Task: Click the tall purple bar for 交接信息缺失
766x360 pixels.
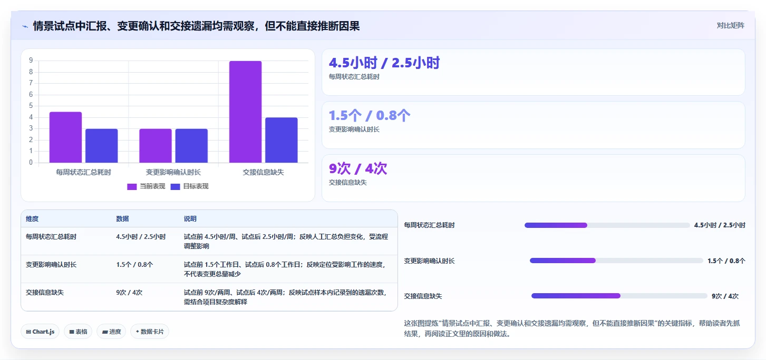Action: 245,112
